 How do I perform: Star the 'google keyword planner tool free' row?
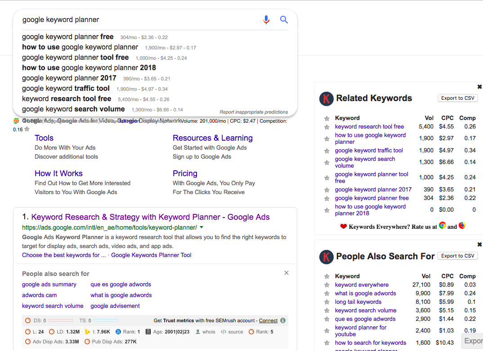coord(327,178)
